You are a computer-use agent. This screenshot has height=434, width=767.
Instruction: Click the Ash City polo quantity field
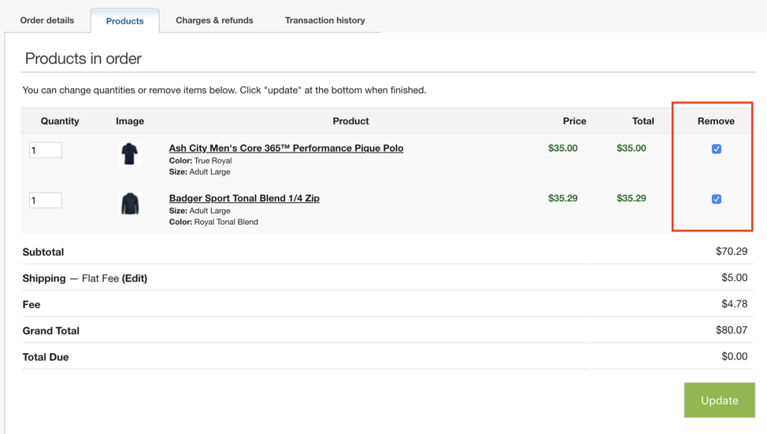click(46, 150)
